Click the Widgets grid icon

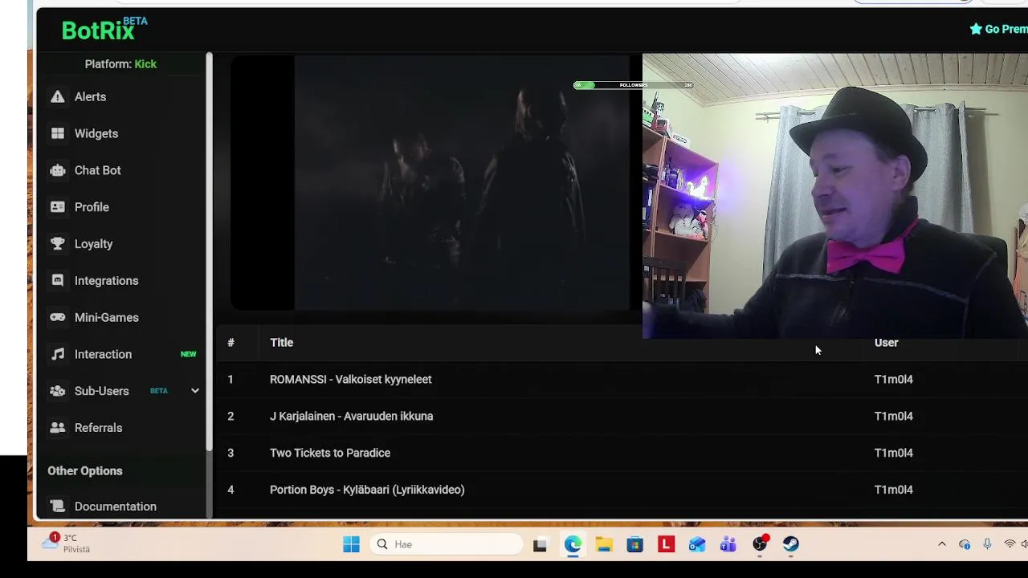(x=58, y=133)
